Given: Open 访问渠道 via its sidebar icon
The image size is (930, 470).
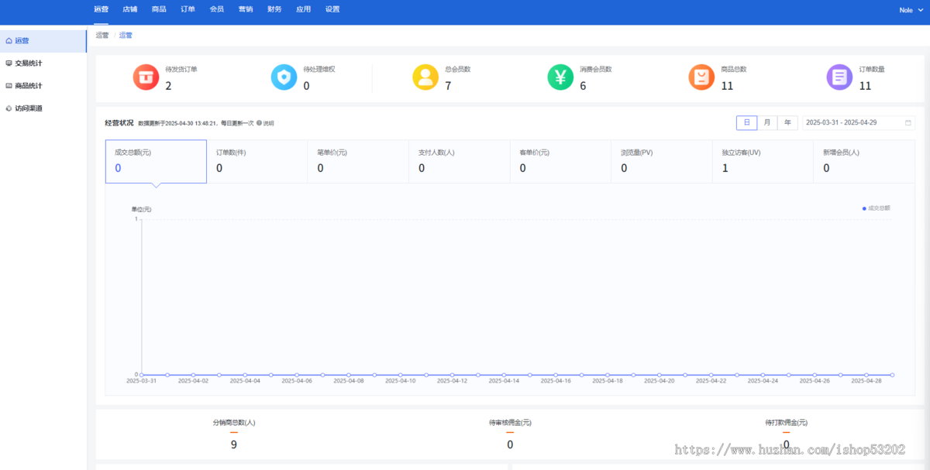Looking at the screenshot, I should (9, 108).
